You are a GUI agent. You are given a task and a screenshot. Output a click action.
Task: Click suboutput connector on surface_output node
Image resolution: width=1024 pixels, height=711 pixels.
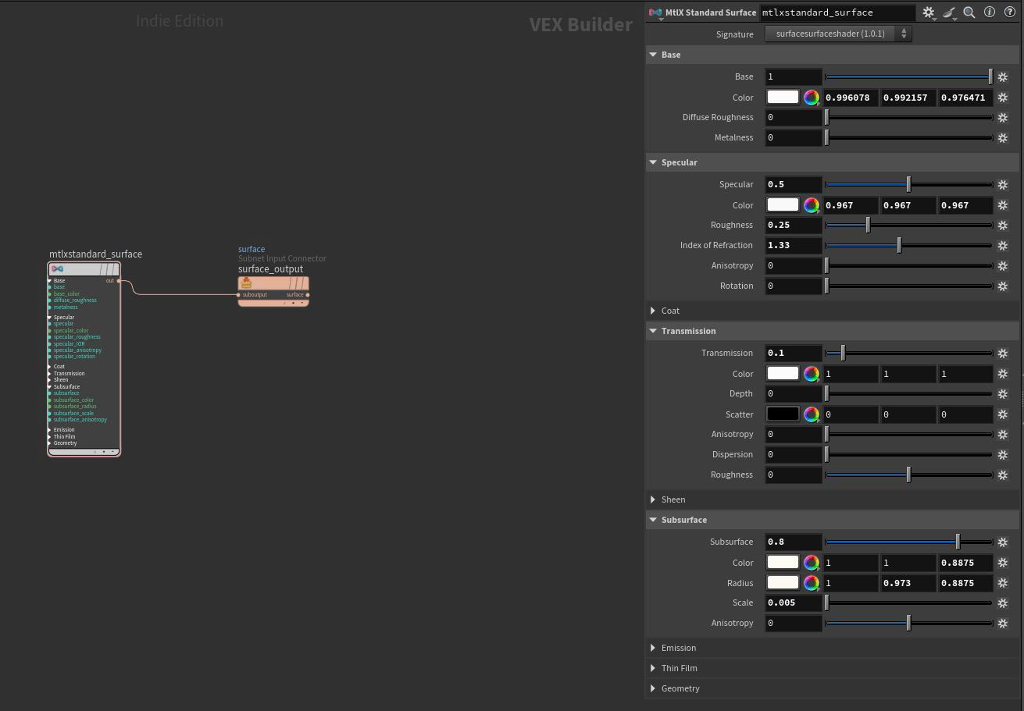click(x=238, y=295)
